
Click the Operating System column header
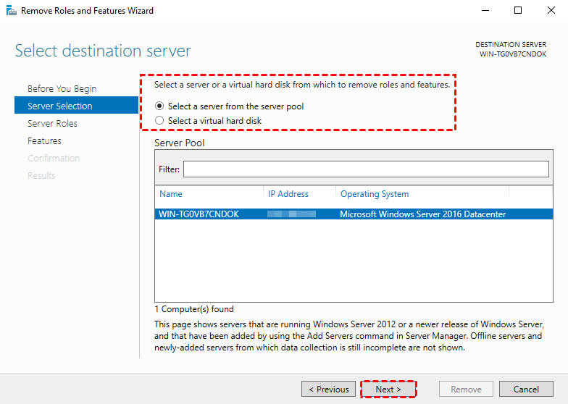coord(375,194)
